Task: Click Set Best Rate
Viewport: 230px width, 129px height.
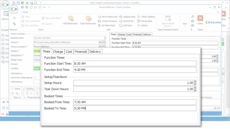Action: point(107,26)
